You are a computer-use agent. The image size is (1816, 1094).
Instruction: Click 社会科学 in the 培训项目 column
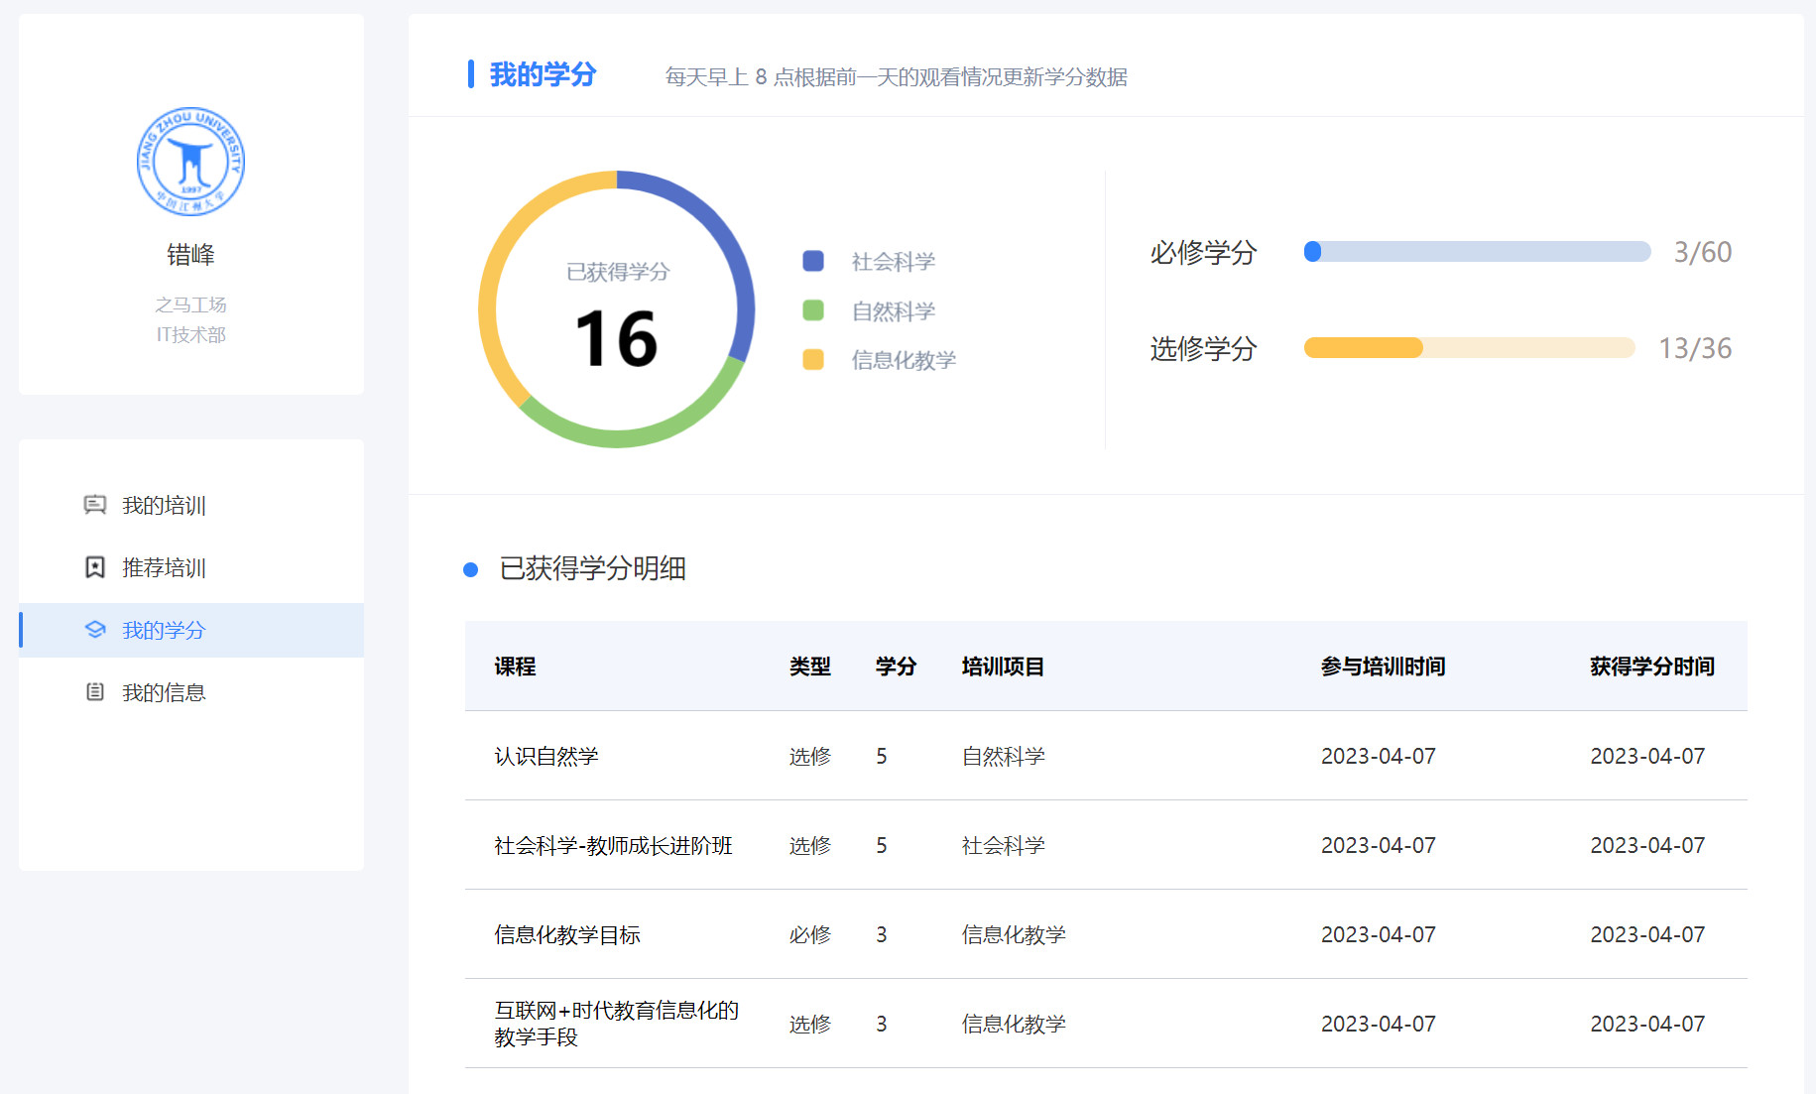click(x=1003, y=845)
